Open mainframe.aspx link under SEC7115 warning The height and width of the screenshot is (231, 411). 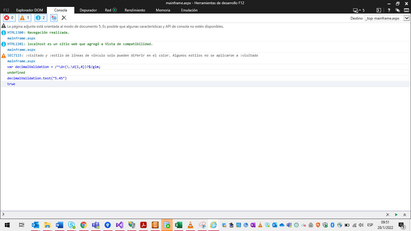[21, 61]
